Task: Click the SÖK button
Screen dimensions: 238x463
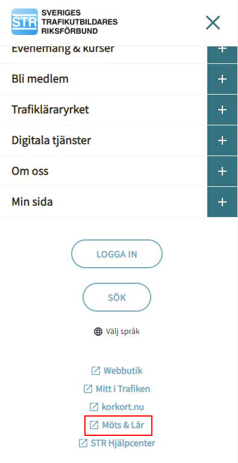Action: (x=117, y=297)
